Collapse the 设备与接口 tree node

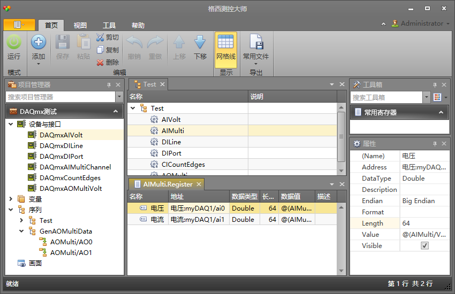click(x=11, y=124)
